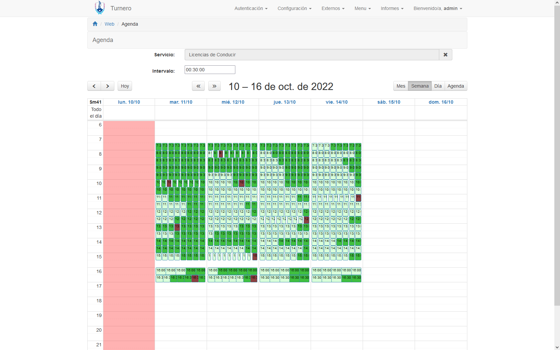Switch calendar to Agenda list view
The height and width of the screenshot is (350, 560).
[x=455, y=86]
